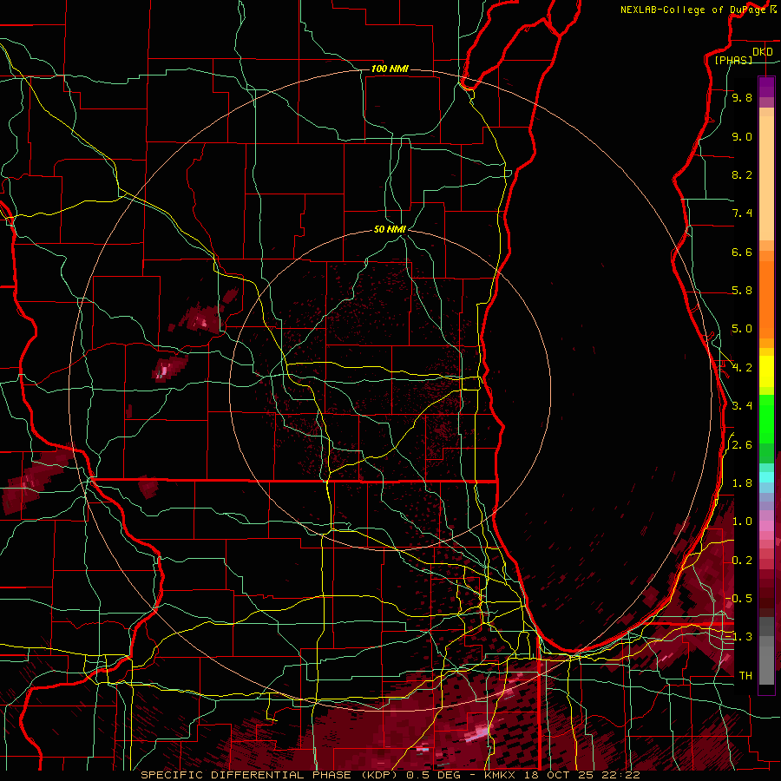781x781 pixels.
Task: Click the 5.8 value on the scale
Action: 742,291
